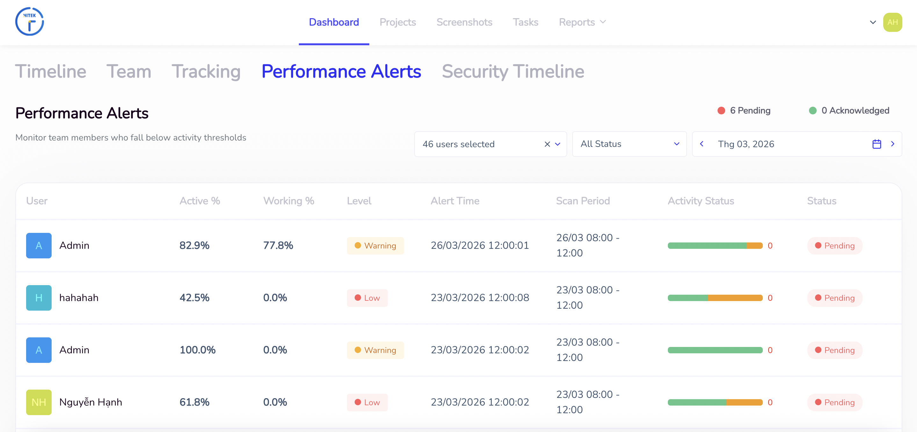917x432 pixels.
Task: Open the Screenshots tab
Action: coord(464,22)
